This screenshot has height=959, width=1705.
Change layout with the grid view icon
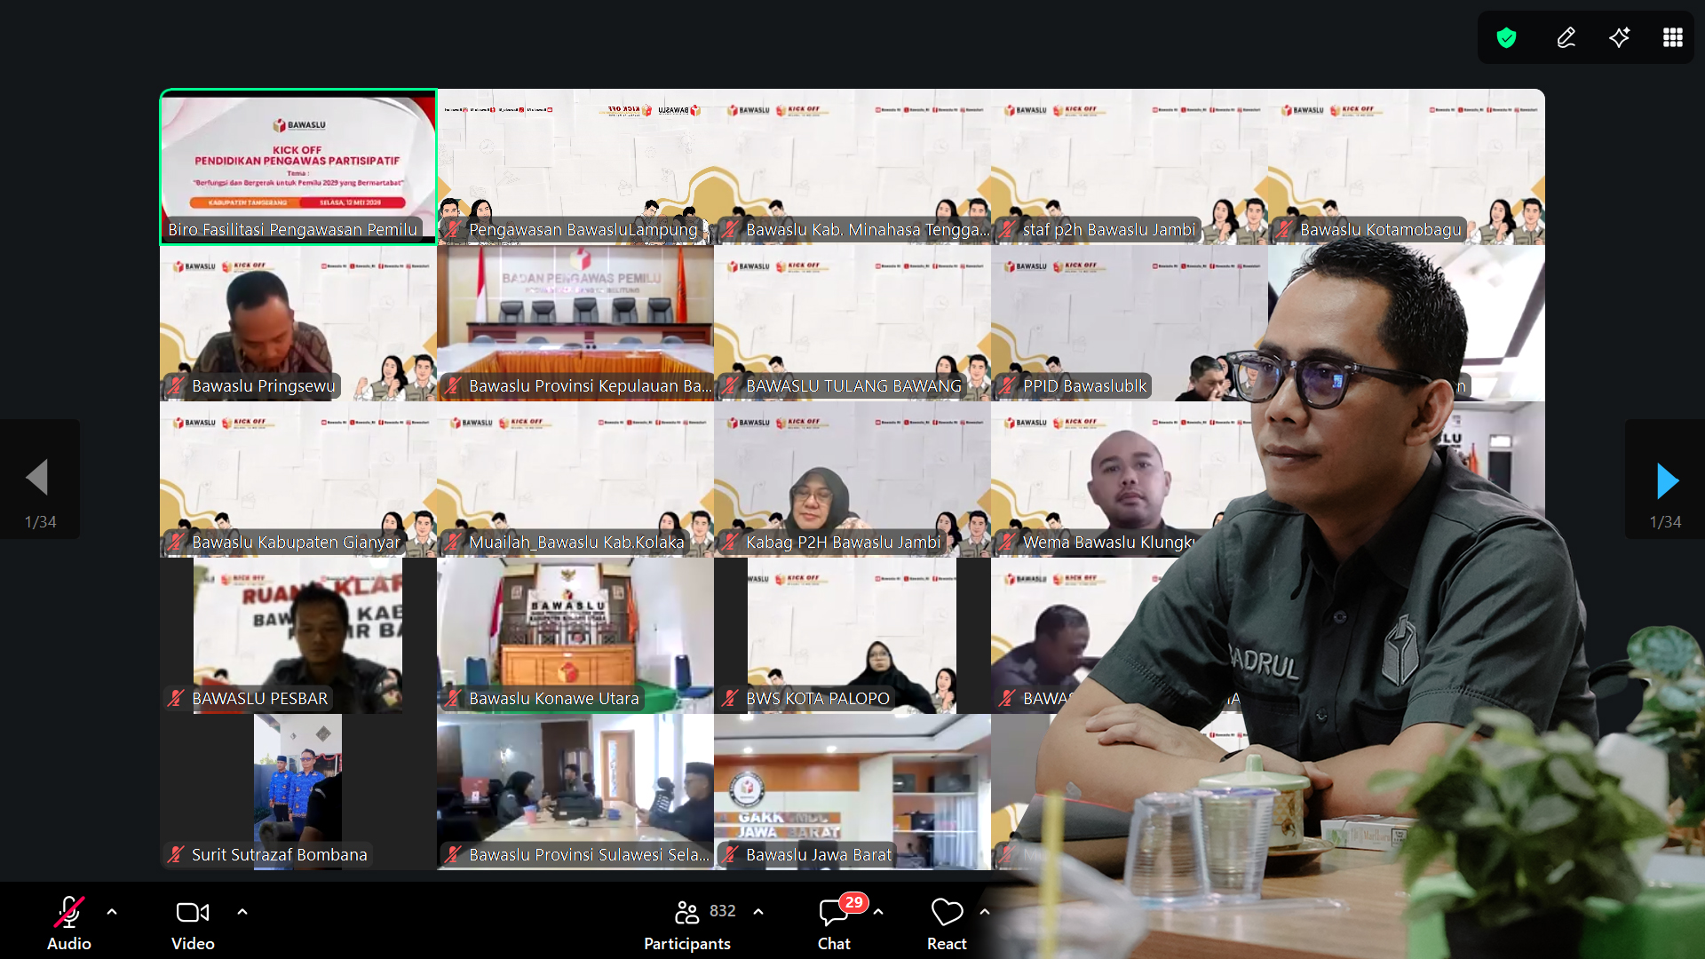tap(1673, 37)
